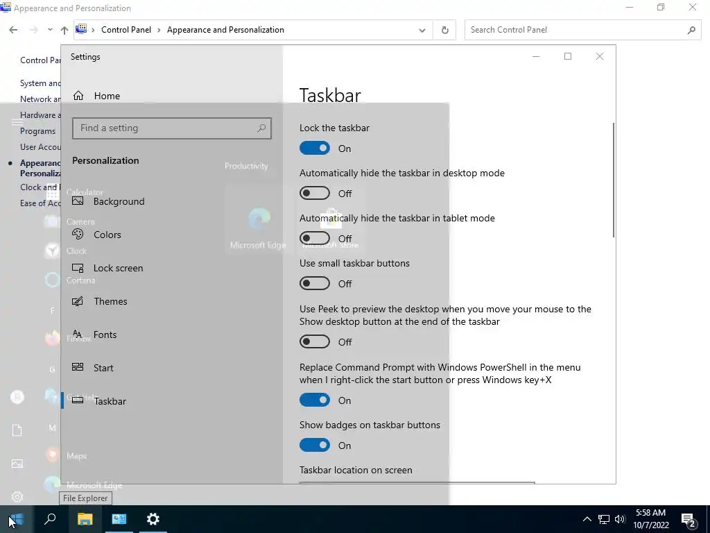Viewport: 710px width, 533px height.
Task: Minimize the Settings window
Action: coord(536,56)
